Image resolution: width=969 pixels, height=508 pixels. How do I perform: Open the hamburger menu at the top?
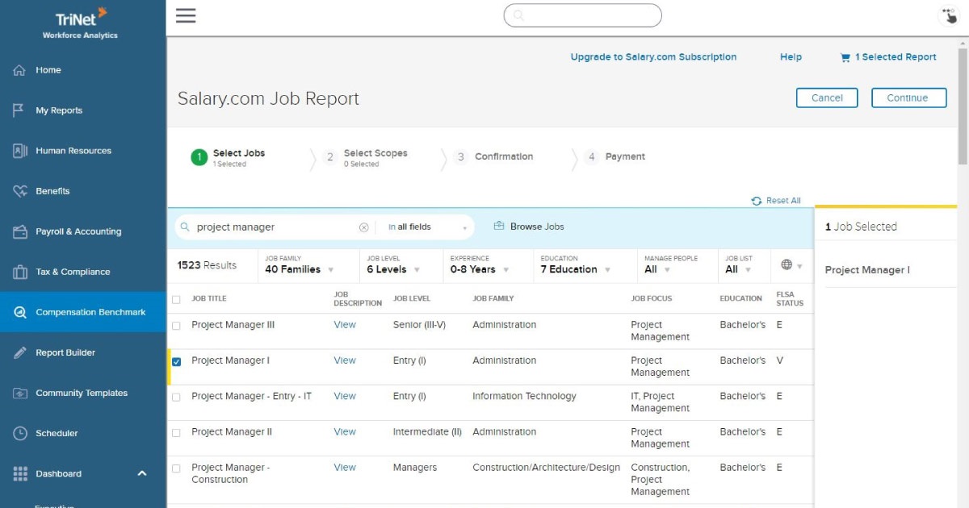(x=186, y=15)
